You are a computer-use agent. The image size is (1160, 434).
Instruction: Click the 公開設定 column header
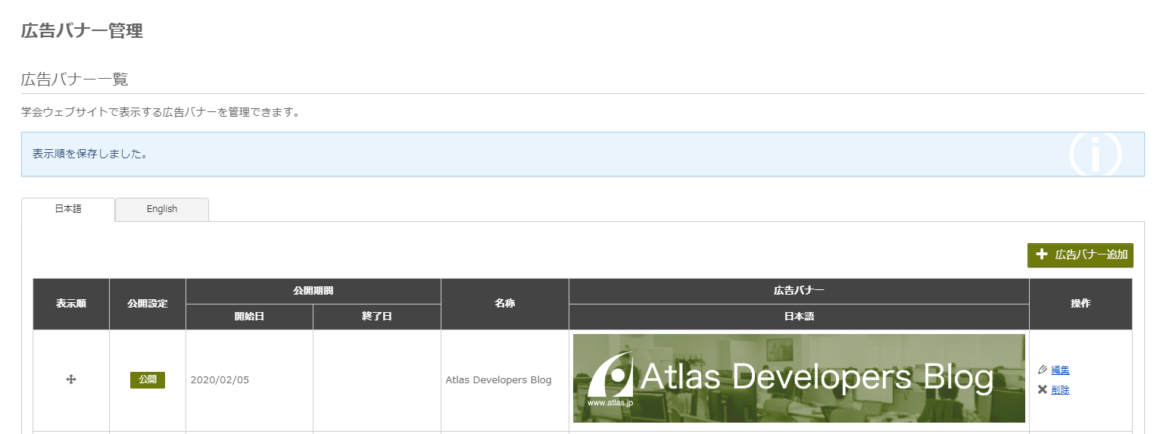click(x=148, y=304)
